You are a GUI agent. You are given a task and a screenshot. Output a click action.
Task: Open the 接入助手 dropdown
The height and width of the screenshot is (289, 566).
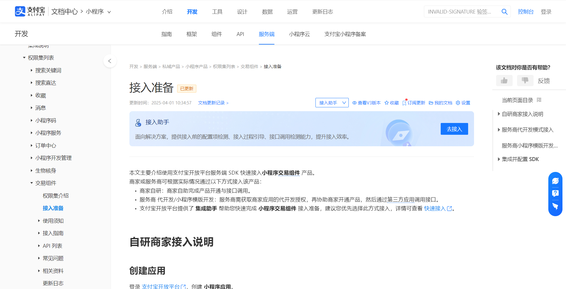pyautogui.click(x=332, y=103)
